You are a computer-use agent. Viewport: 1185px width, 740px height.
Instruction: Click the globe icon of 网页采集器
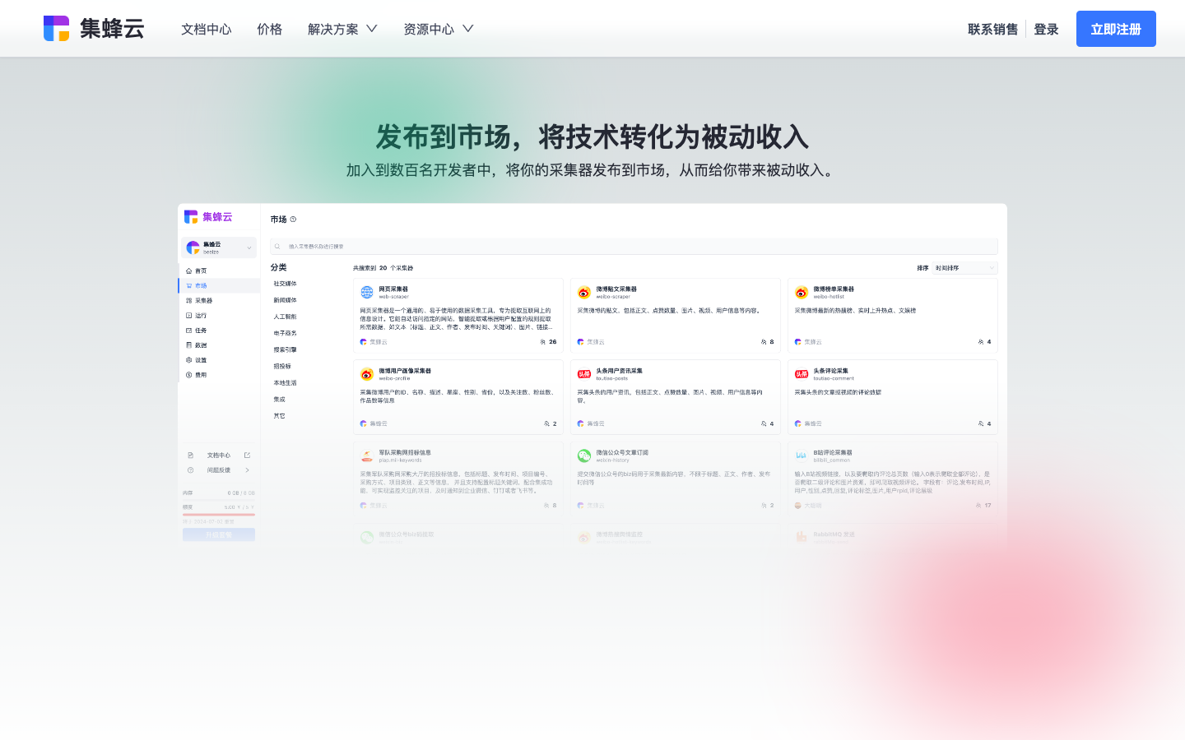tap(367, 293)
